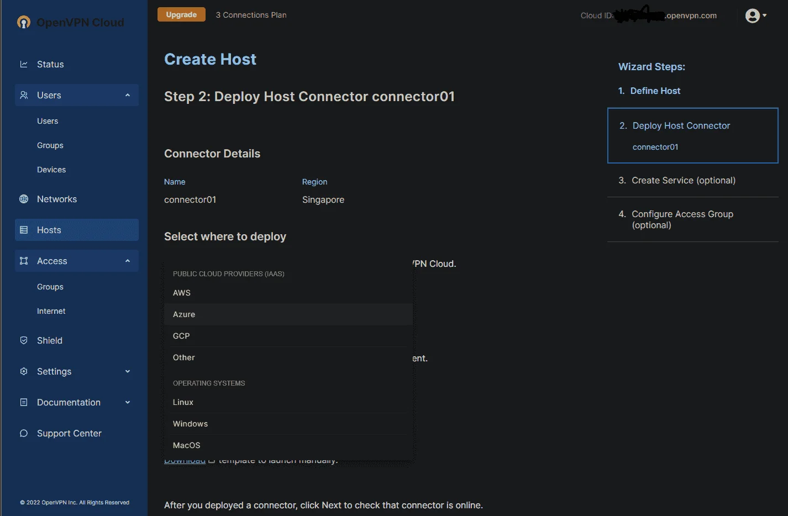Viewport: 788px width, 516px height.
Task: Click the Upgrade button
Action: point(181,15)
